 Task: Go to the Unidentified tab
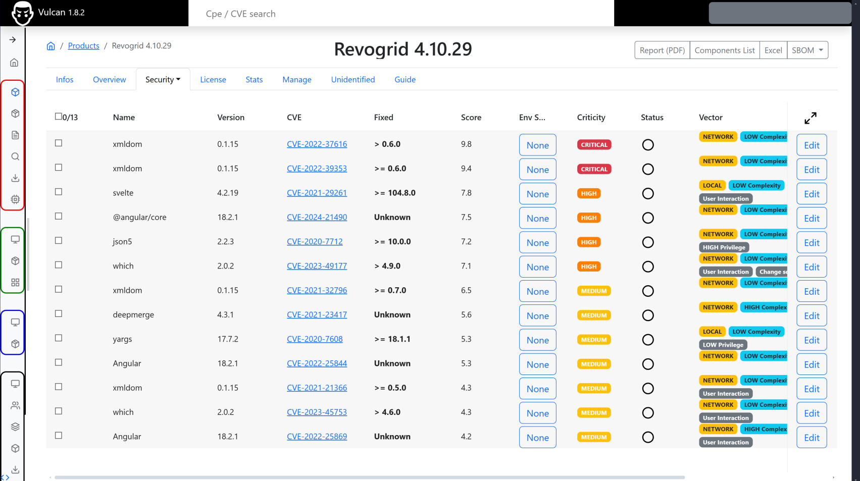tap(352, 80)
